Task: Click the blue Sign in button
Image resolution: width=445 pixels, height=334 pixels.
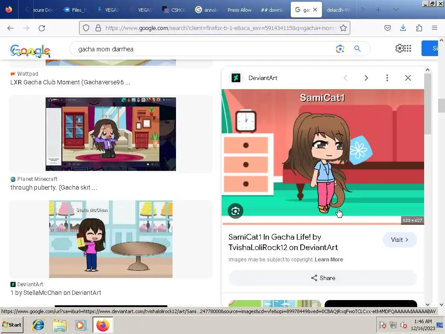Action: tap(430, 48)
